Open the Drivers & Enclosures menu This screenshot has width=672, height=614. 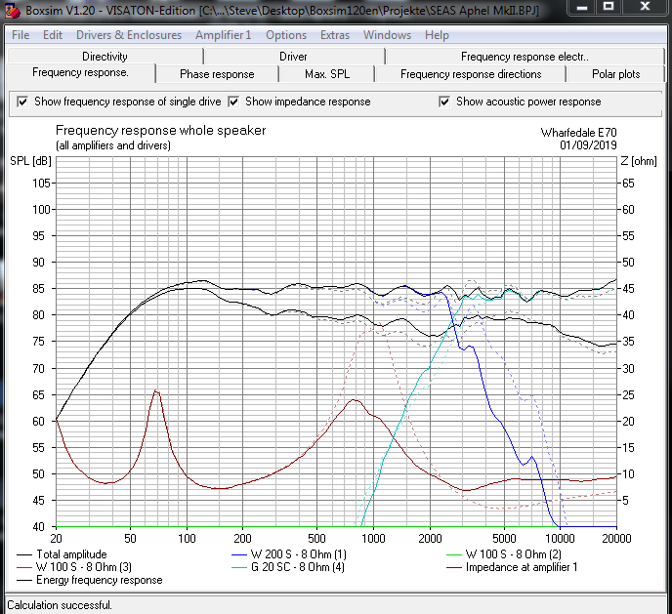click(x=129, y=35)
